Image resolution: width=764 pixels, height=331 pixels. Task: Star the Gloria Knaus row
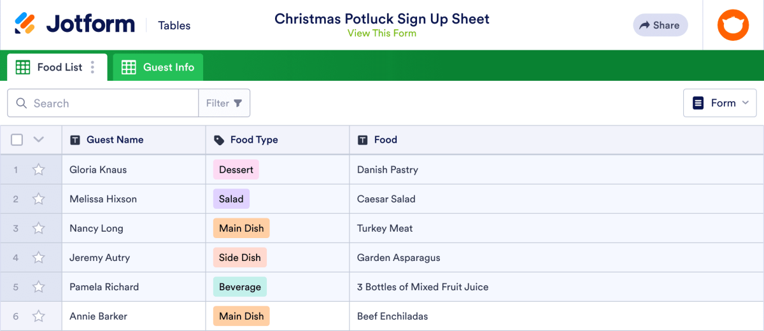tap(39, 169)
